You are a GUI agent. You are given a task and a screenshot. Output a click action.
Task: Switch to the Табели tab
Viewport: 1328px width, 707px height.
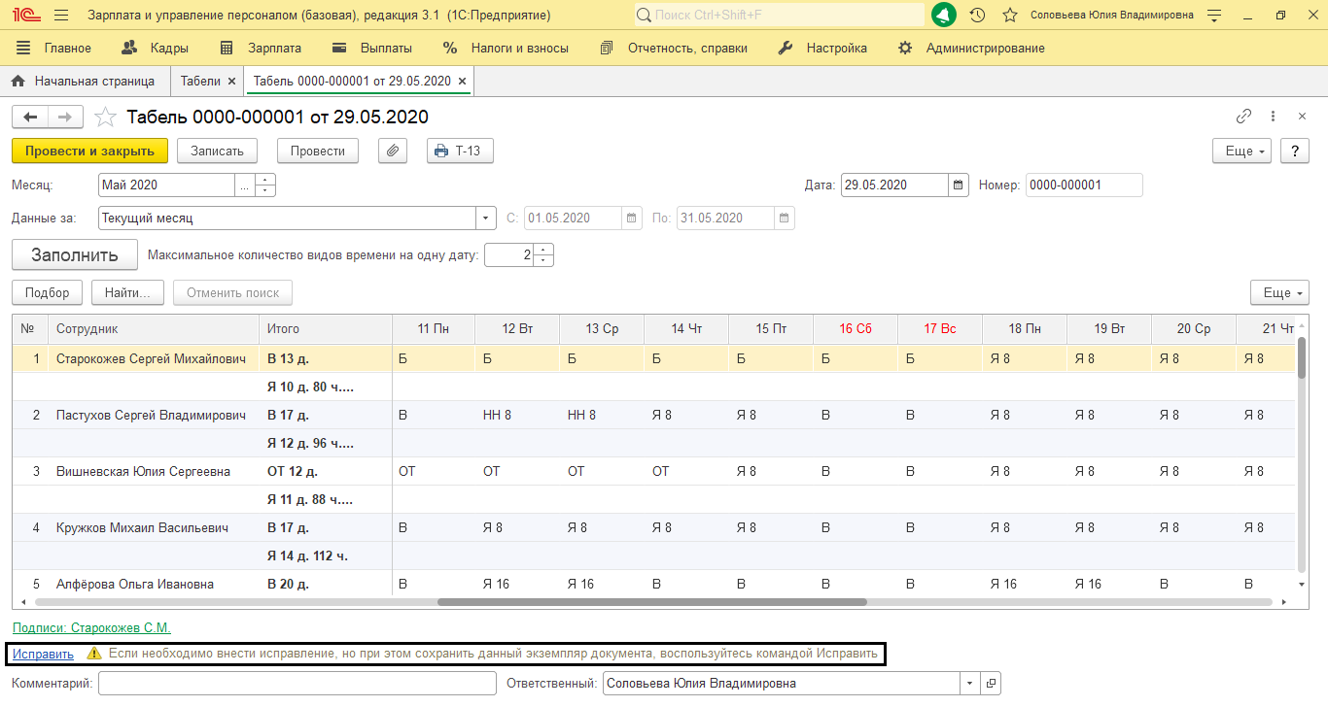200,81
